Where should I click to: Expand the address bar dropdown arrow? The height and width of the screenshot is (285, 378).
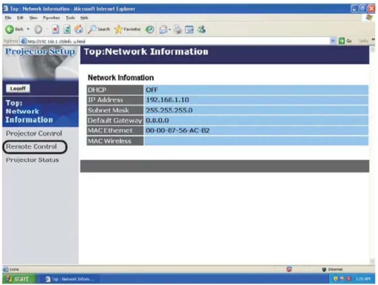coord(333,41)
